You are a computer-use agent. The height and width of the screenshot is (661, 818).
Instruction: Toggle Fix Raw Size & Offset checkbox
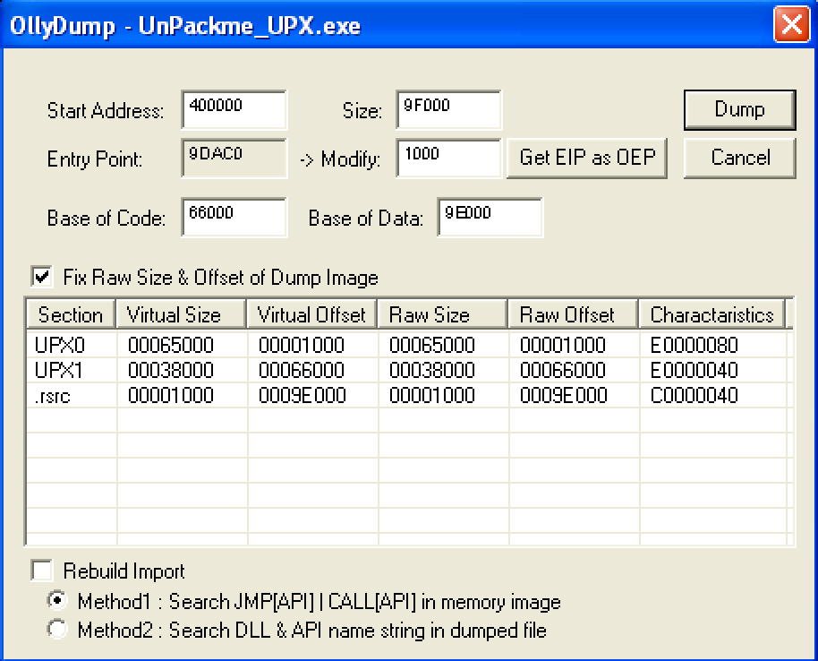click(42, 277)
